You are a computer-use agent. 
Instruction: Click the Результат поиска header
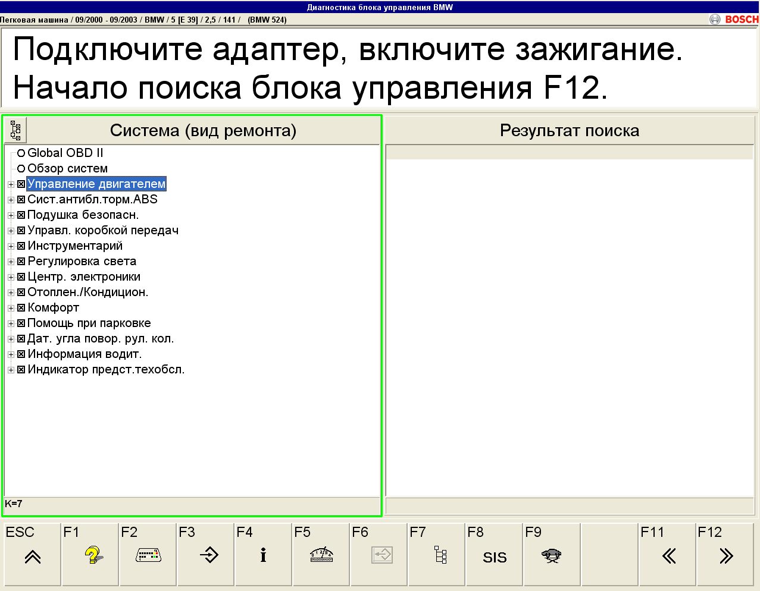(x=570, y=130)
